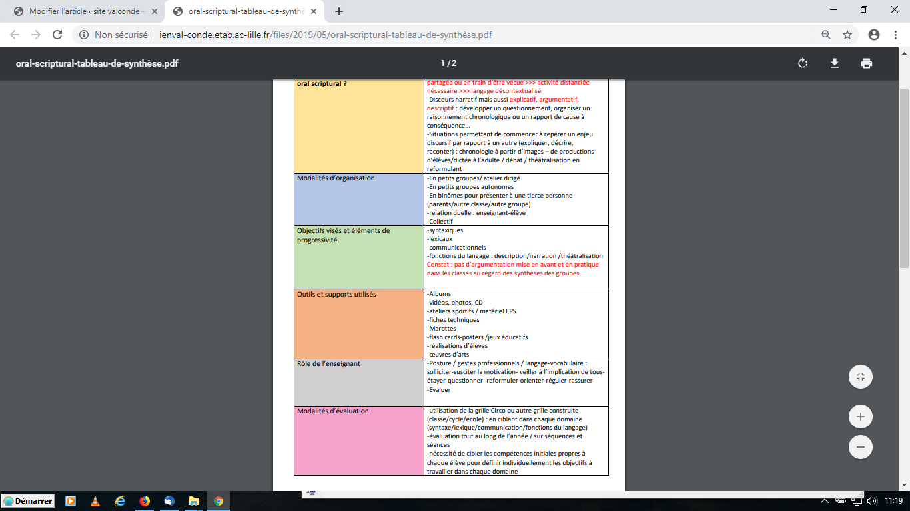Reload the current page
Screen dimensions: 910x511
point(57,35)
